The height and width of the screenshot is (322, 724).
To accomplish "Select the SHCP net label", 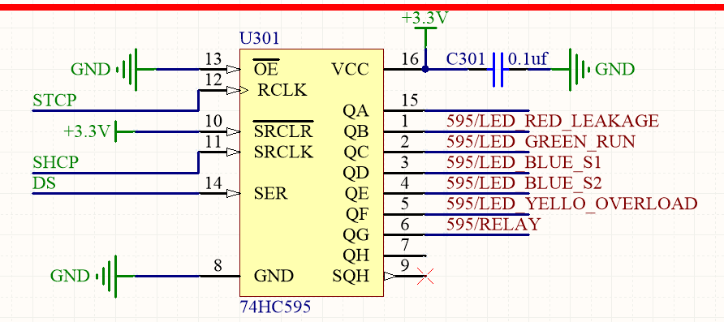I will click(x=55, y=162).
